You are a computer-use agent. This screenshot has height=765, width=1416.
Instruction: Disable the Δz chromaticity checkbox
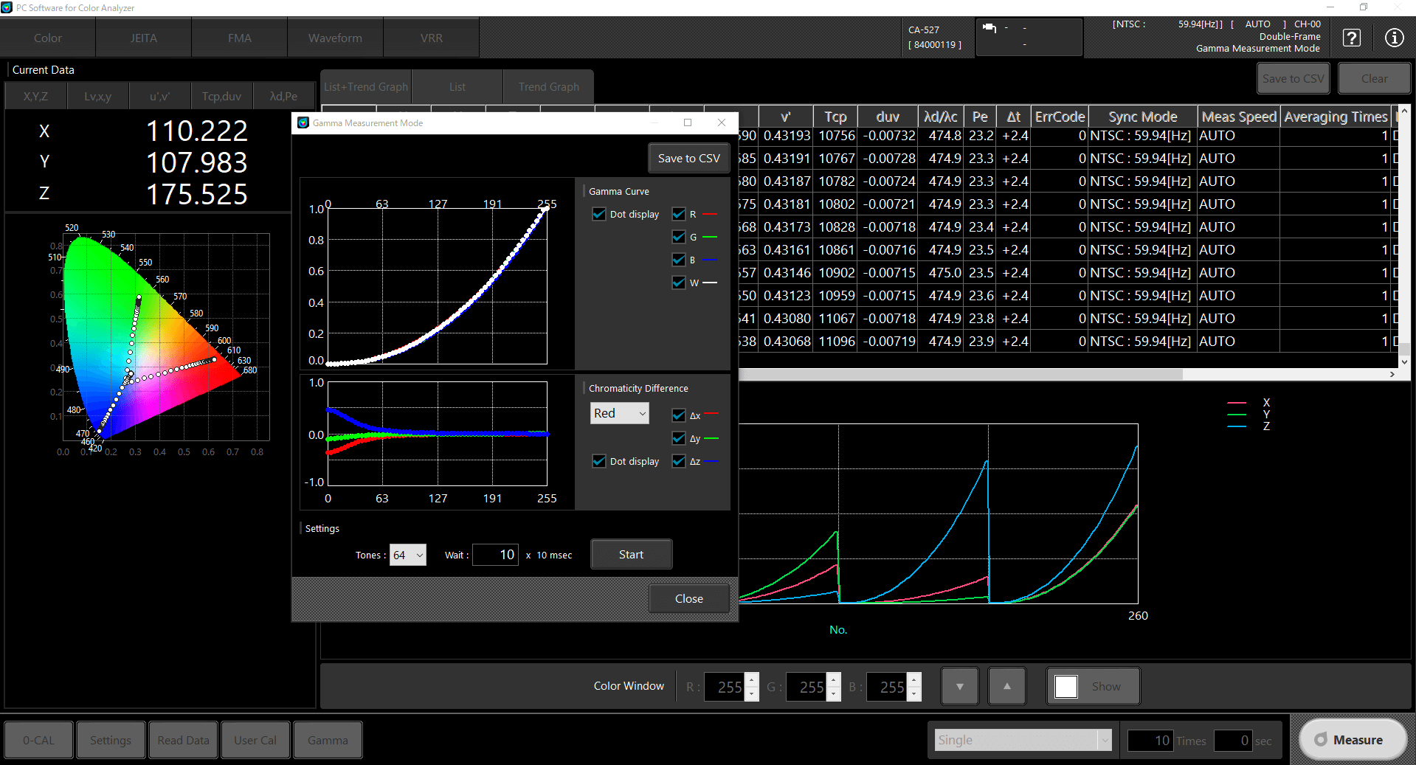[679, 461]
